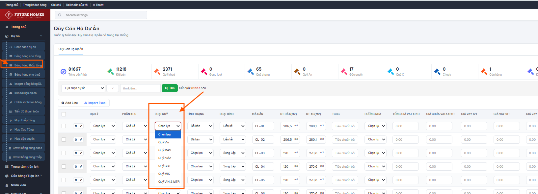Viewport: 538px width, 194px height.
Task: Check the checkbox for the CL-03 row
Action: pos(64,153)
